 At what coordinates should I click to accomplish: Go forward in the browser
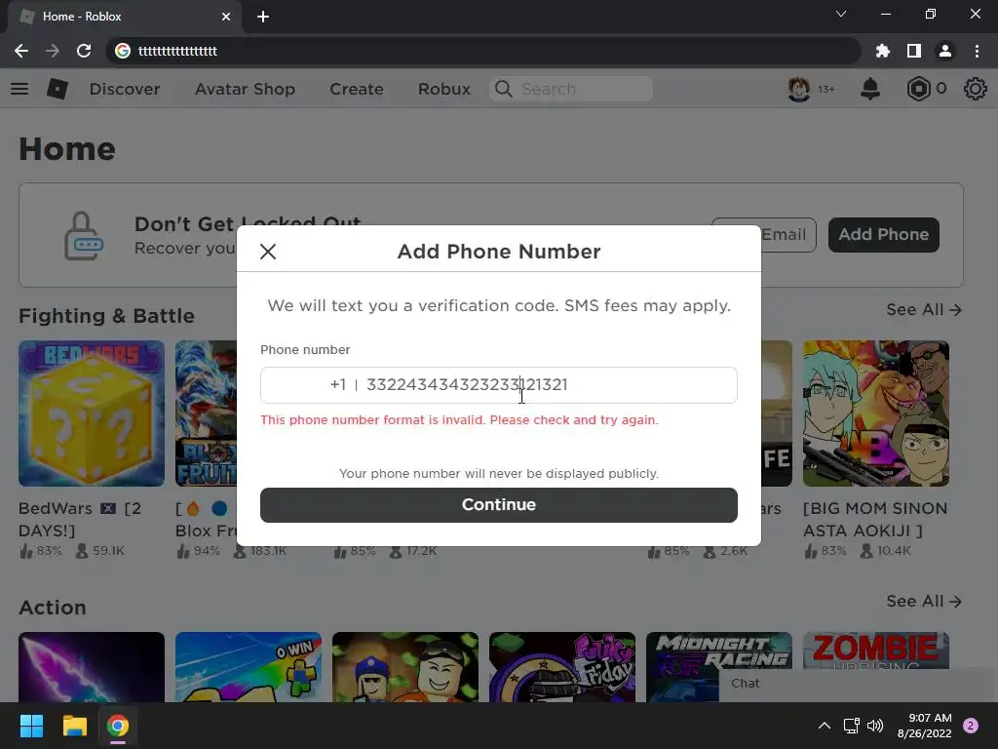tap(53, 51)
